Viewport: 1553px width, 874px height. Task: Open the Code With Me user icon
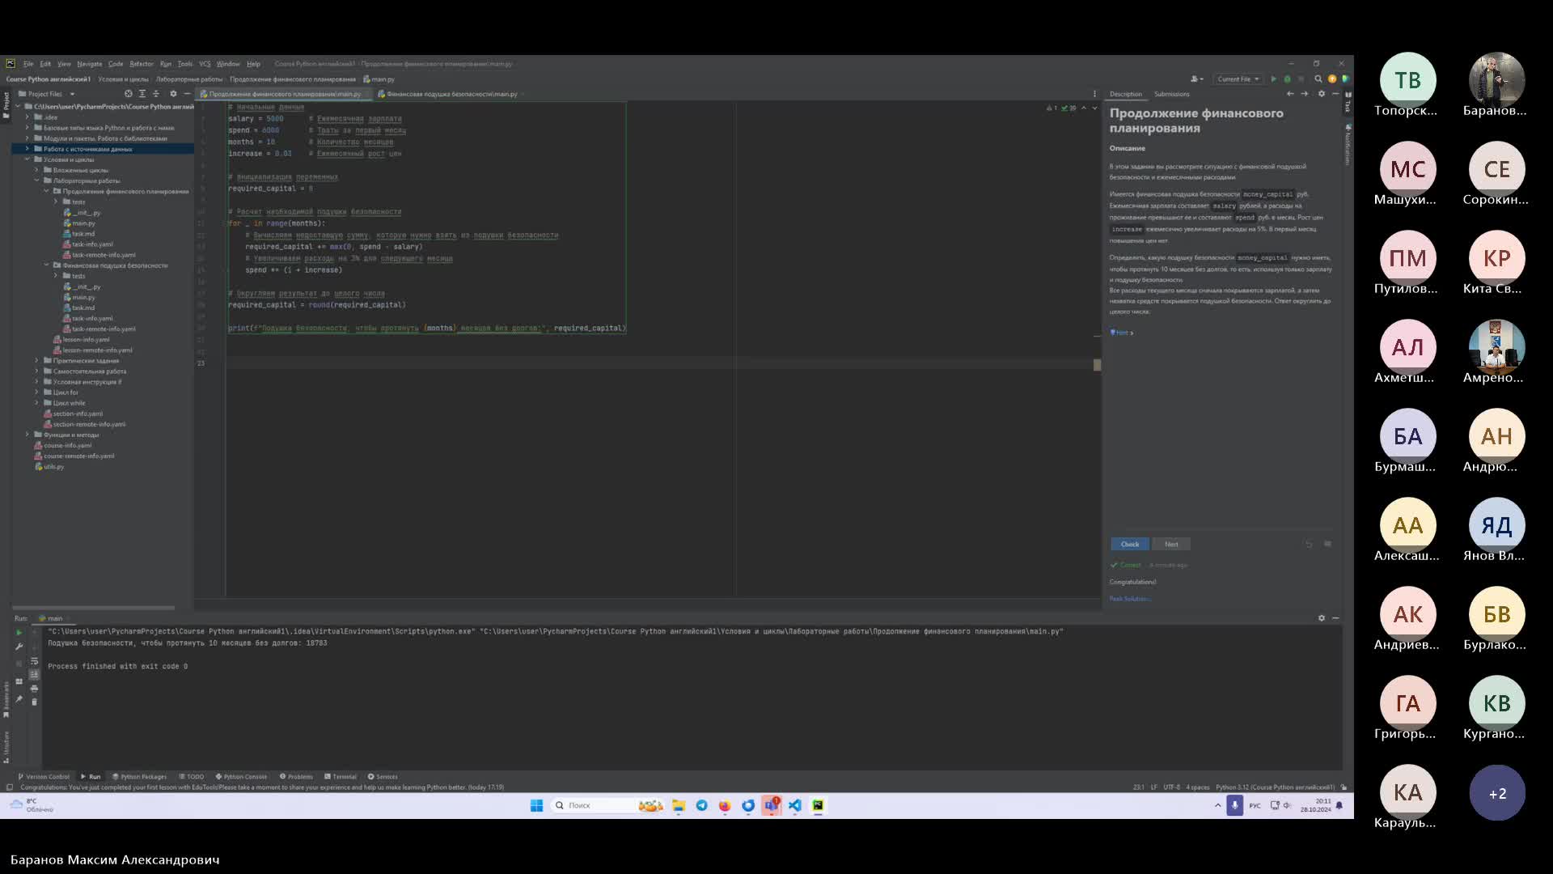(x=1196, y=79)
